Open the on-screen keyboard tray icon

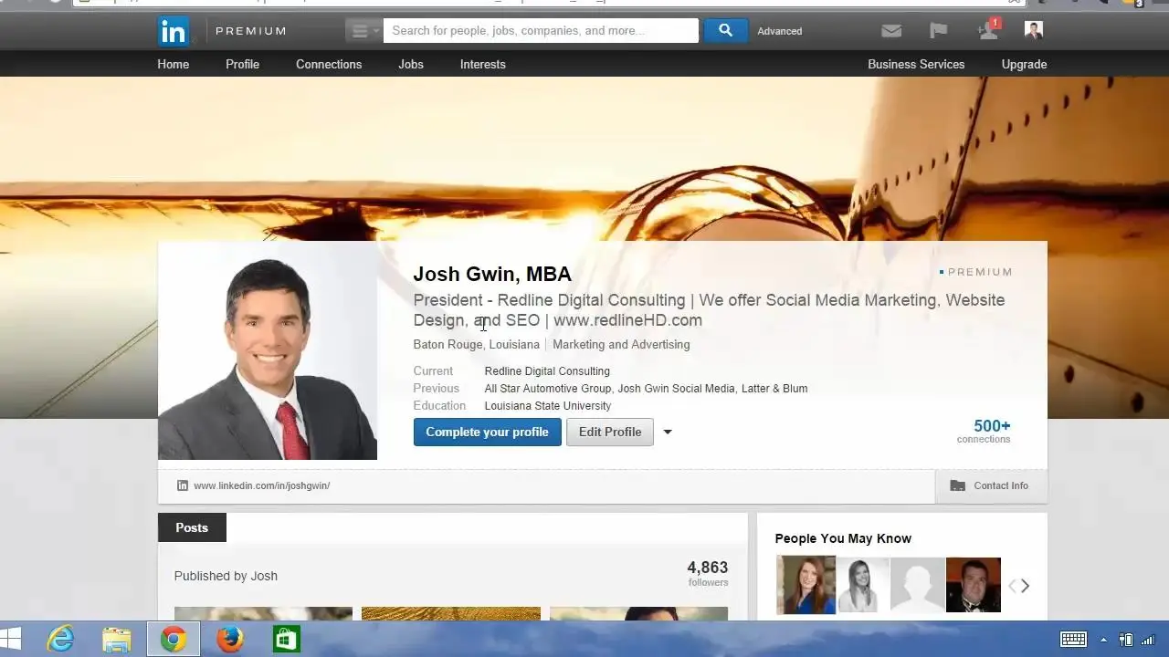pos(1073,640)
